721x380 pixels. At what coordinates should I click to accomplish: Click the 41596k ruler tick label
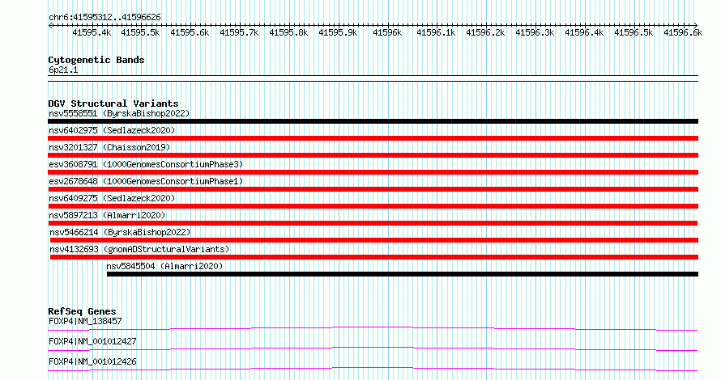(x=387, y=32)
